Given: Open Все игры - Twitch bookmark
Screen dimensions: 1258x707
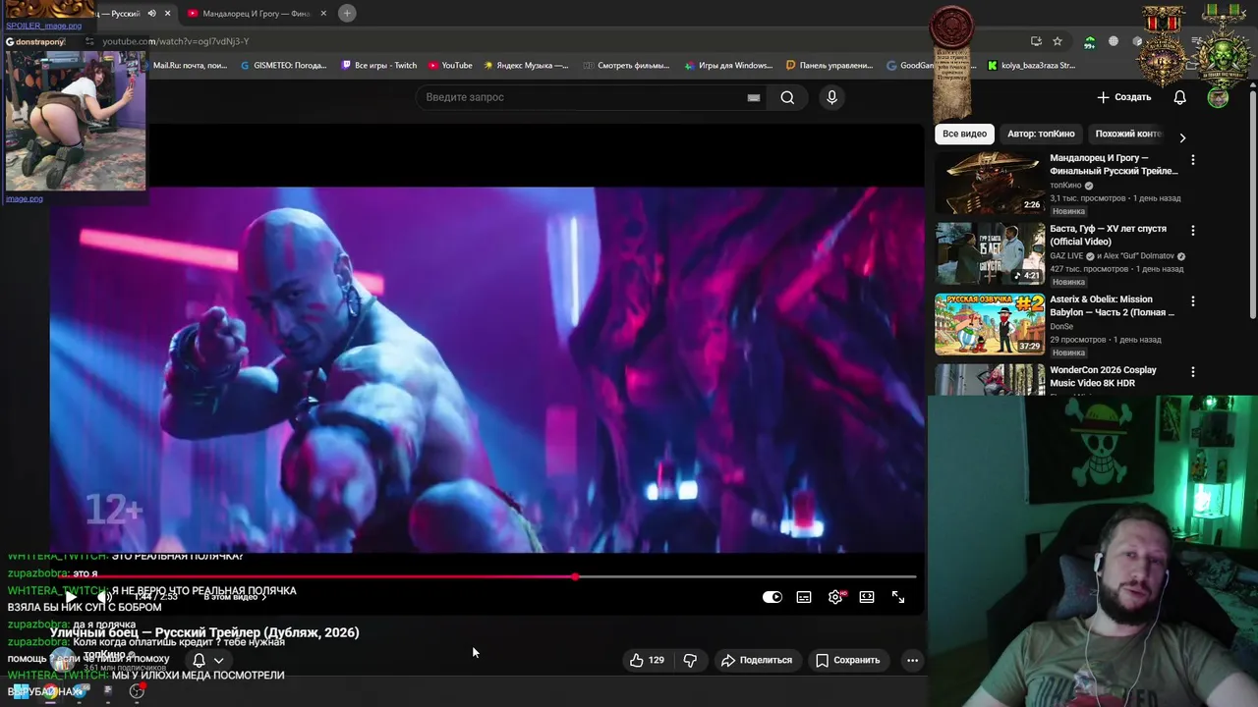Looking at the screenshot, I should pos(379,66).
